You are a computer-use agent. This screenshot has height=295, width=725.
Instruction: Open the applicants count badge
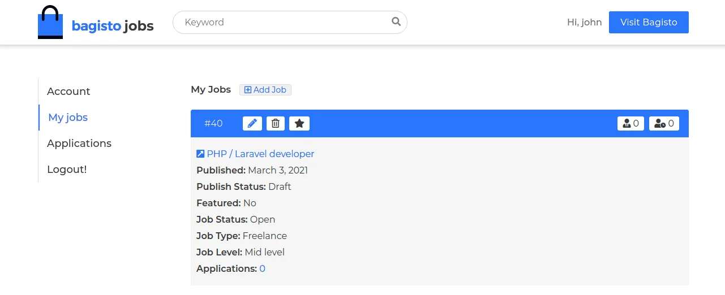click(x=630, y=123)
